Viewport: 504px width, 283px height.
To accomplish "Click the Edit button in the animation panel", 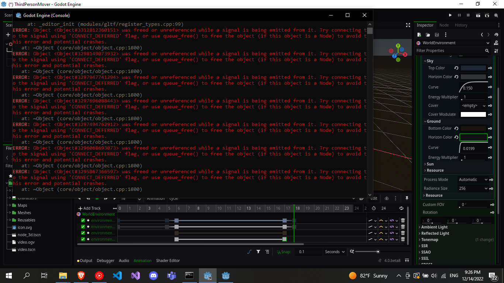I will coord(374,198).
